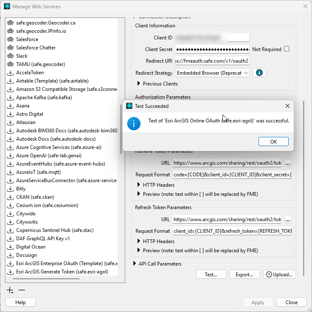
Task: Select Airtable (Template) (safe.airtable)
Action: click(x=62, y=80)
